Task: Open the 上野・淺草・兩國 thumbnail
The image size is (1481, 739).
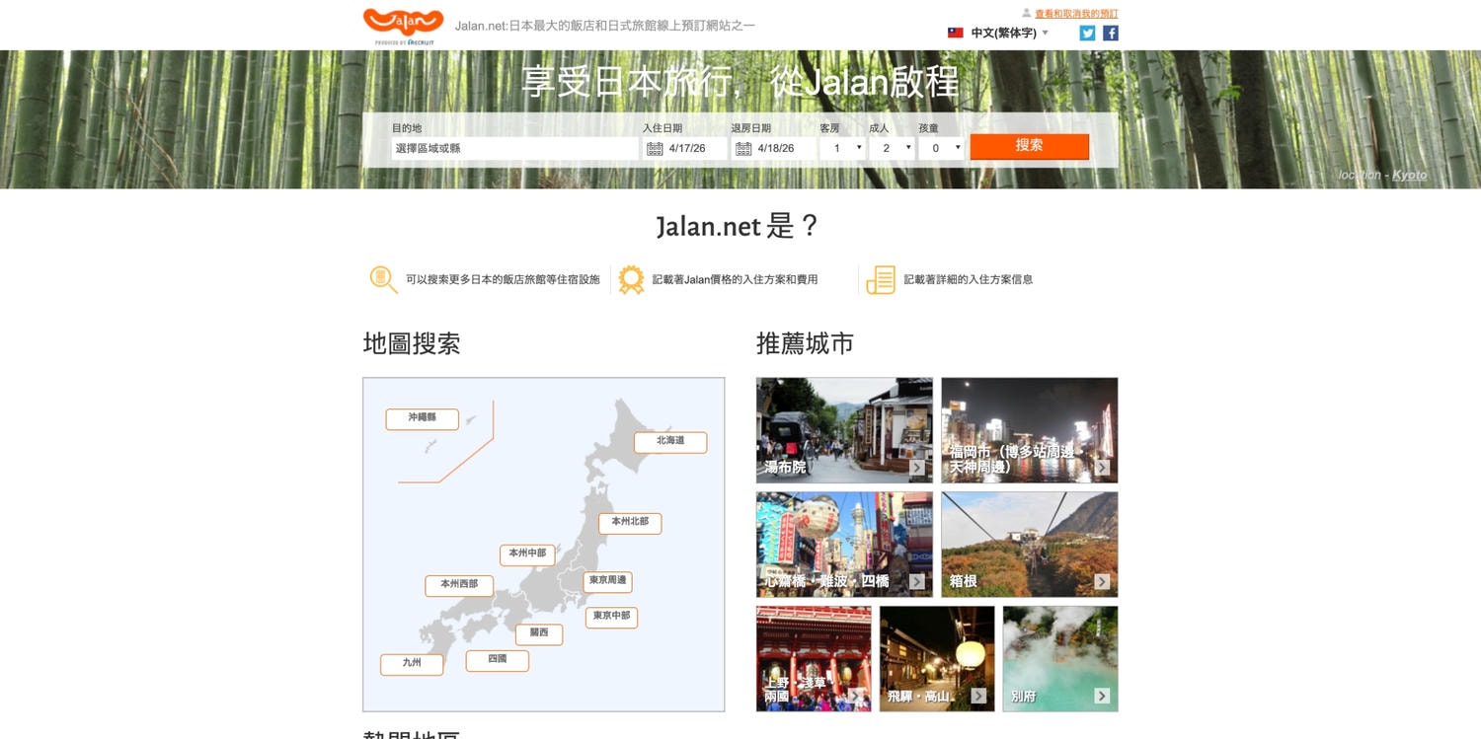Action: click(814, 659)
